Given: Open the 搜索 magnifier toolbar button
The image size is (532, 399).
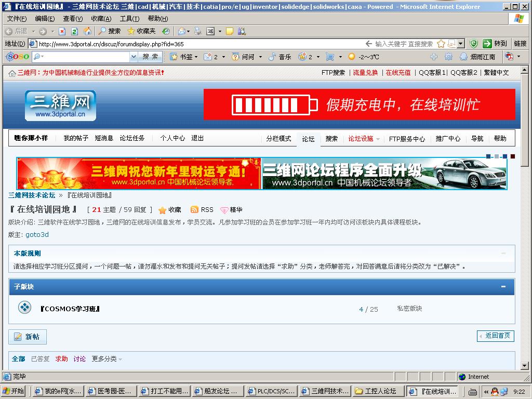Looking at the screenshot, I should (x=109, y=31).
